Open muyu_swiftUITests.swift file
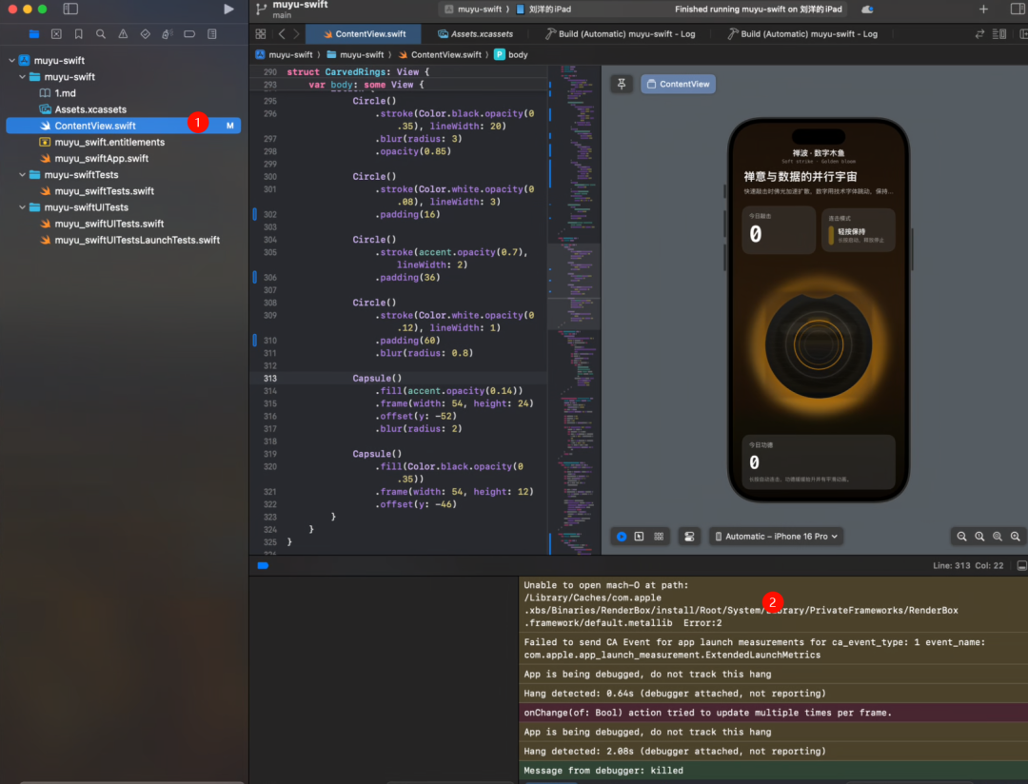Viewport: 1028px width, 784px height. [102, 225]
